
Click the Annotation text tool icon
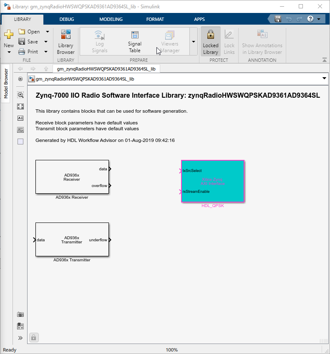click(20, 118)
